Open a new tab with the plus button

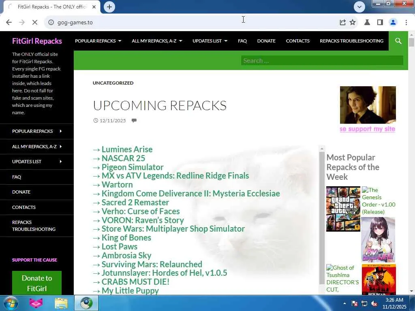(109, 7)
